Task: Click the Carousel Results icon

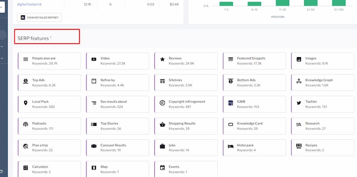Action: pyautogui.click(x=94, y=146)
